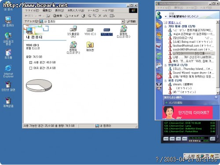Select the compact disc (E:) drive icon
Image resolution: width=220 pixels, height=165 pixels.
(124, 32)
